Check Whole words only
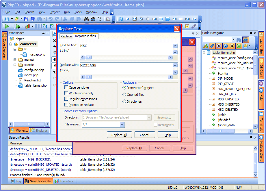Image resolution: width=266 pixels, height=191 pixels. 66,93
